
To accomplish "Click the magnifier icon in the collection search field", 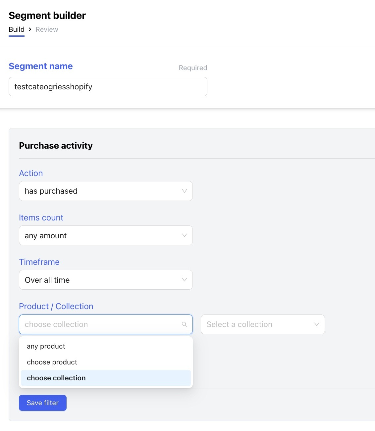I will tap(185, 324).
